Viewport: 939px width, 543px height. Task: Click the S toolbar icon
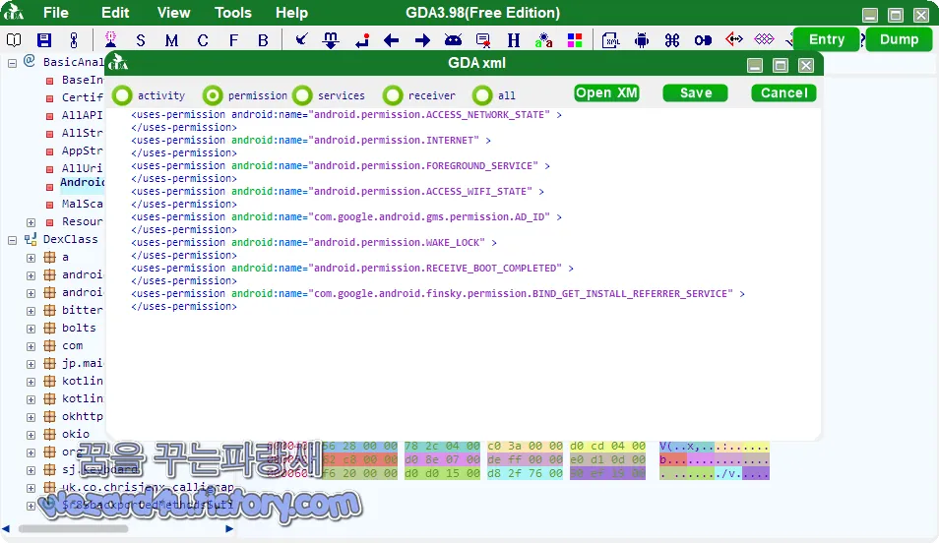tap(141, 40)
